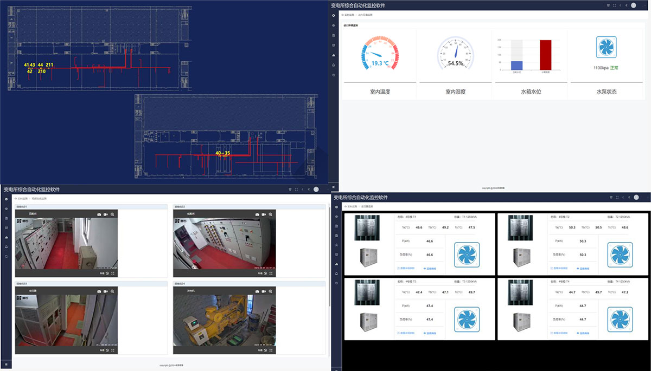Viewport: 651px width, 371px height.
Task: Click the chart icon in transformer panel sidebar
Action: pyautogui.click(x=336, y=264)
